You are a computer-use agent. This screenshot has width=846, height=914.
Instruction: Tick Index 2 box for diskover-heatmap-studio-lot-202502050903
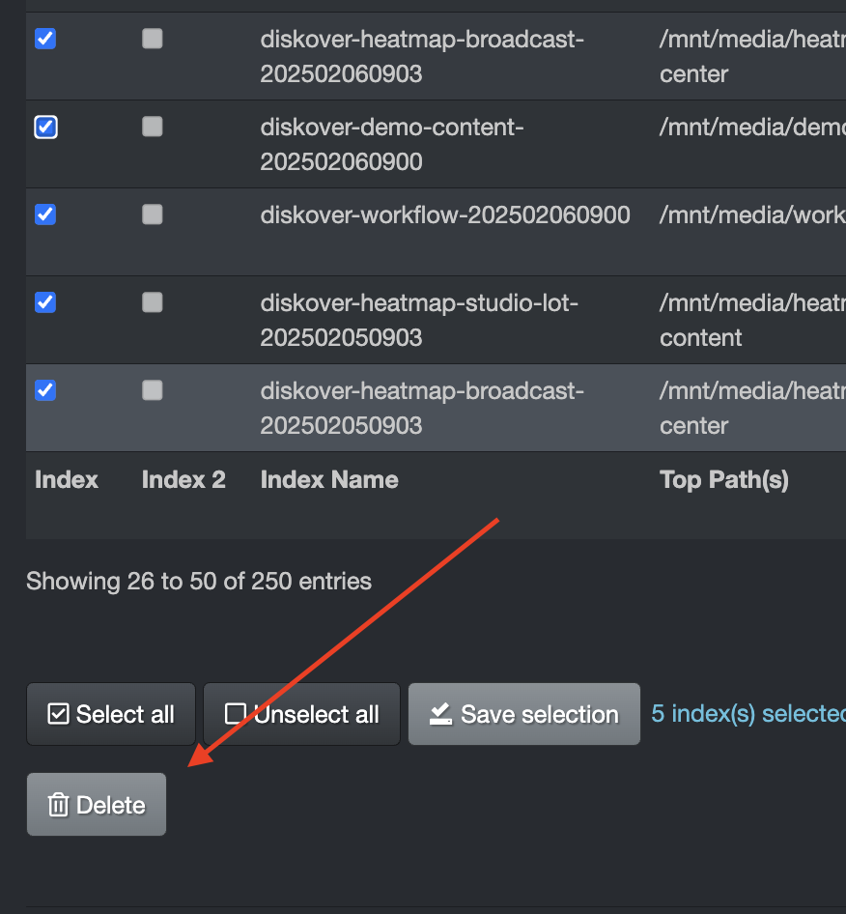(152, 302)
